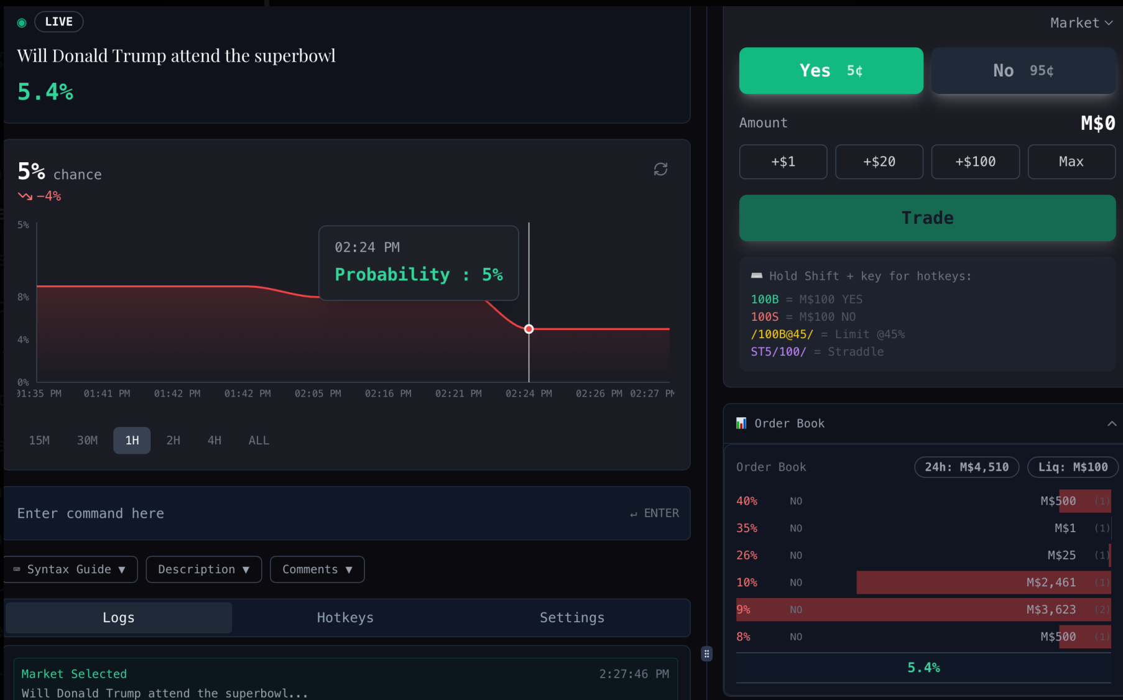Click the green live status indicator
1123x700 pixels.
[22, 22]
